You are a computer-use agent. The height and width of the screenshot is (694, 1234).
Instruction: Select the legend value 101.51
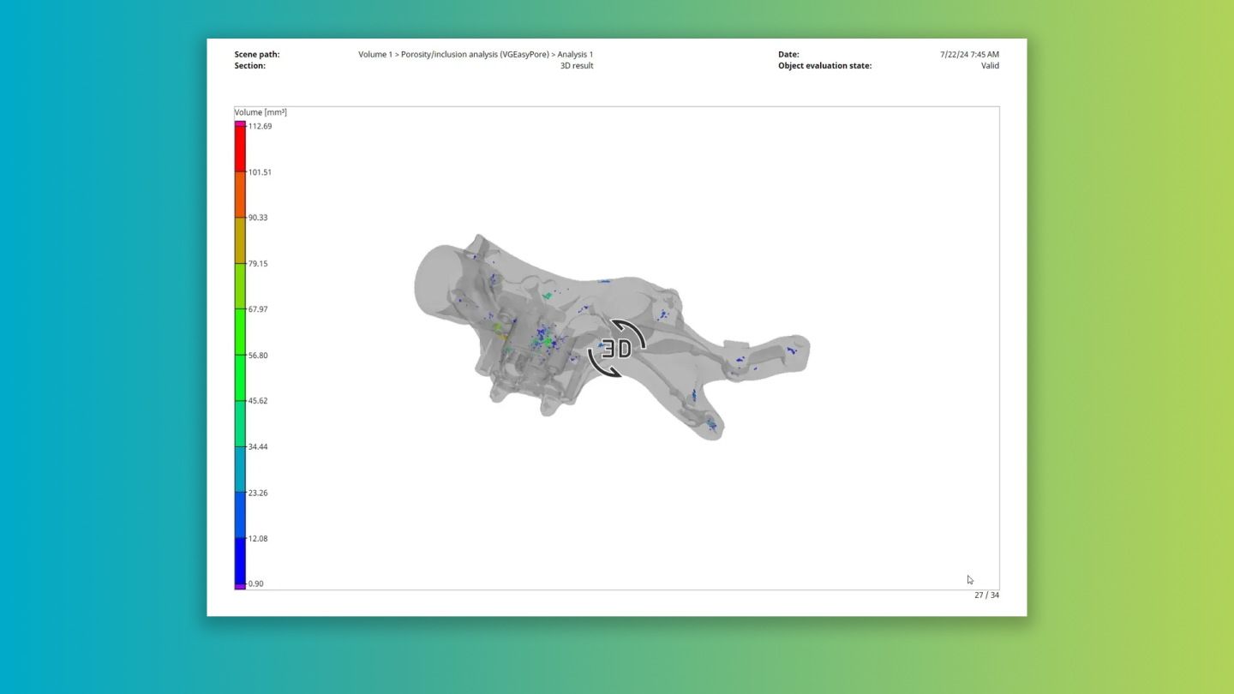click(x=260, y=172)
